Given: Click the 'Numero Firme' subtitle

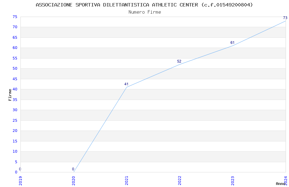Looking at the screenshot, I should click(x=144, y=12).
